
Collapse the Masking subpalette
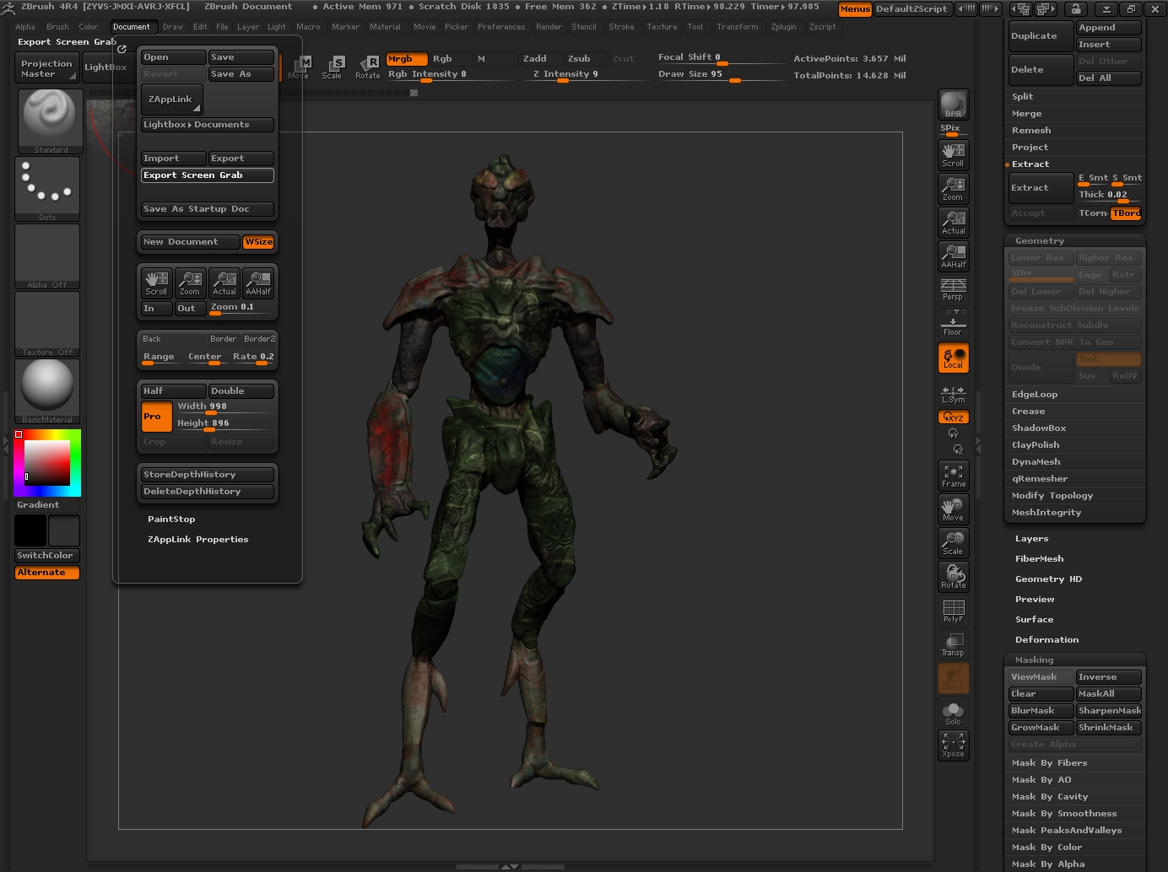(x=1034, y=660)
